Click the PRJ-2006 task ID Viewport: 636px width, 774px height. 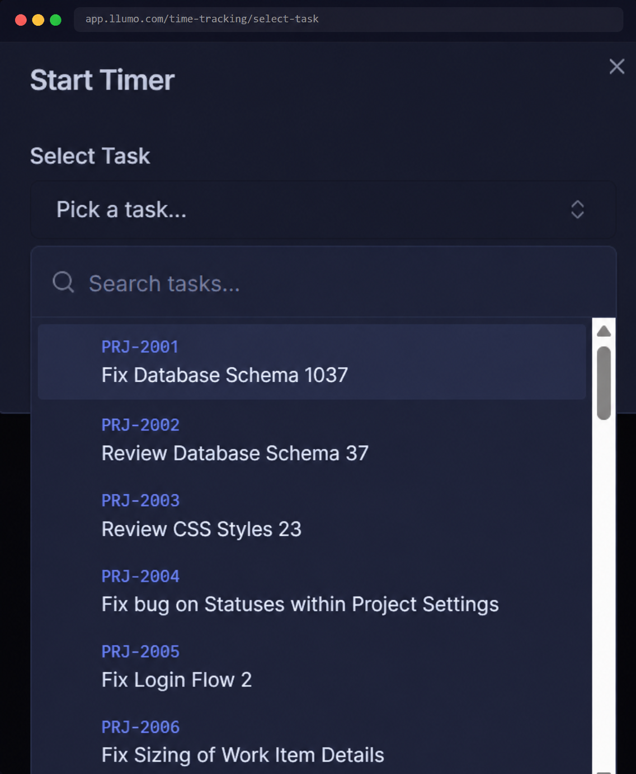[x=140, y=728]
